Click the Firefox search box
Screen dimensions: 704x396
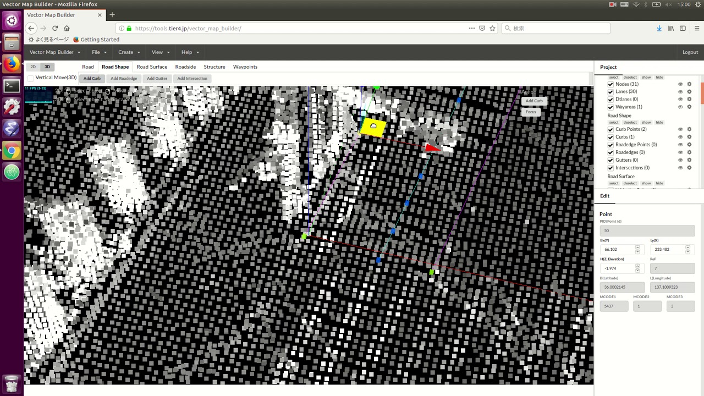(555, 28)
